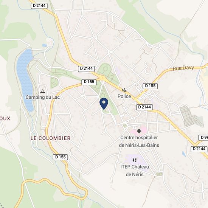Click the Police text label

(x=124, y=96)
